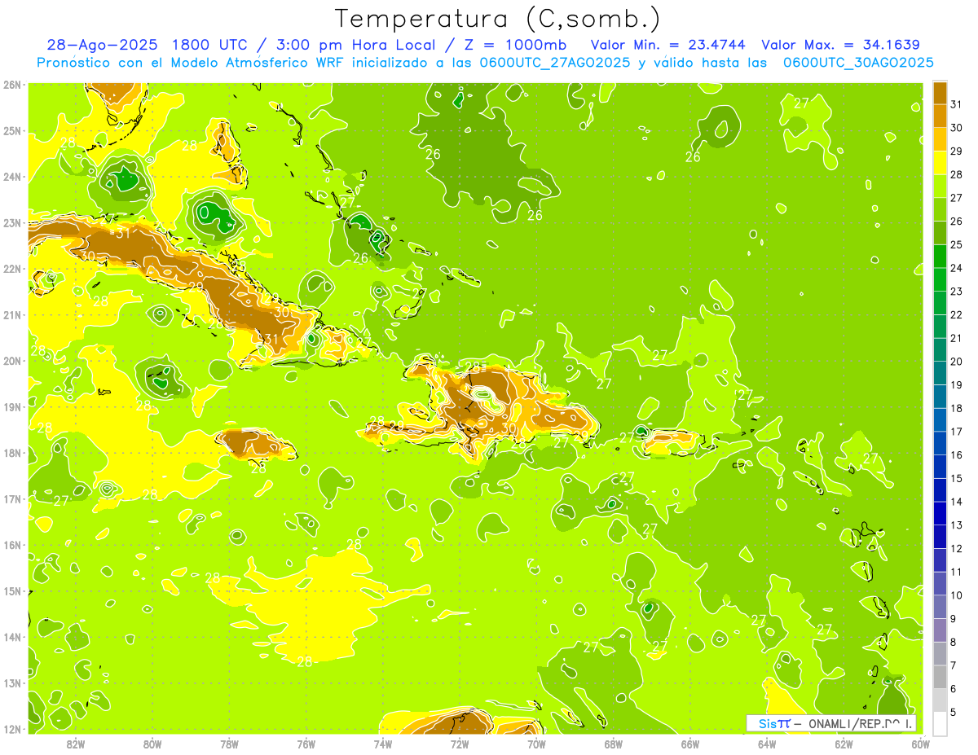
Task: Click the gray legend swatch between 6 and 7
Action: (940, 677)
